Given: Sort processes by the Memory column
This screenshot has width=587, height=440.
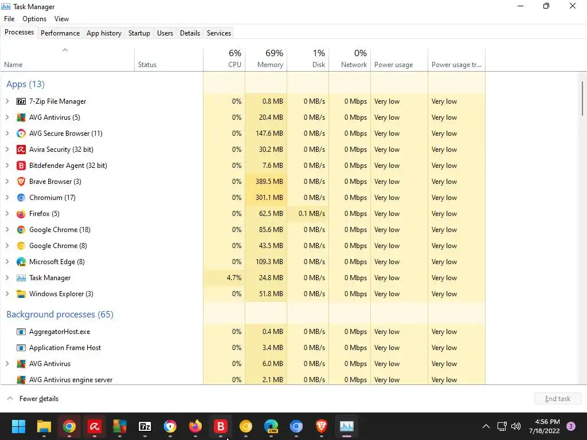Looking at the screenshot, I should [x=266, y=59].
